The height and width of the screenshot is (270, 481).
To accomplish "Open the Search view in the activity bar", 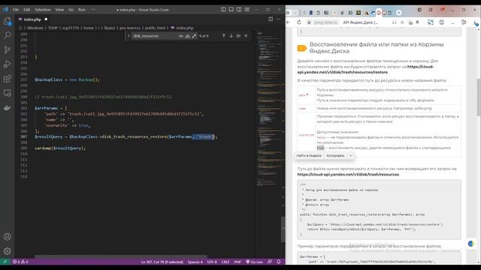I will coord(7,35).
